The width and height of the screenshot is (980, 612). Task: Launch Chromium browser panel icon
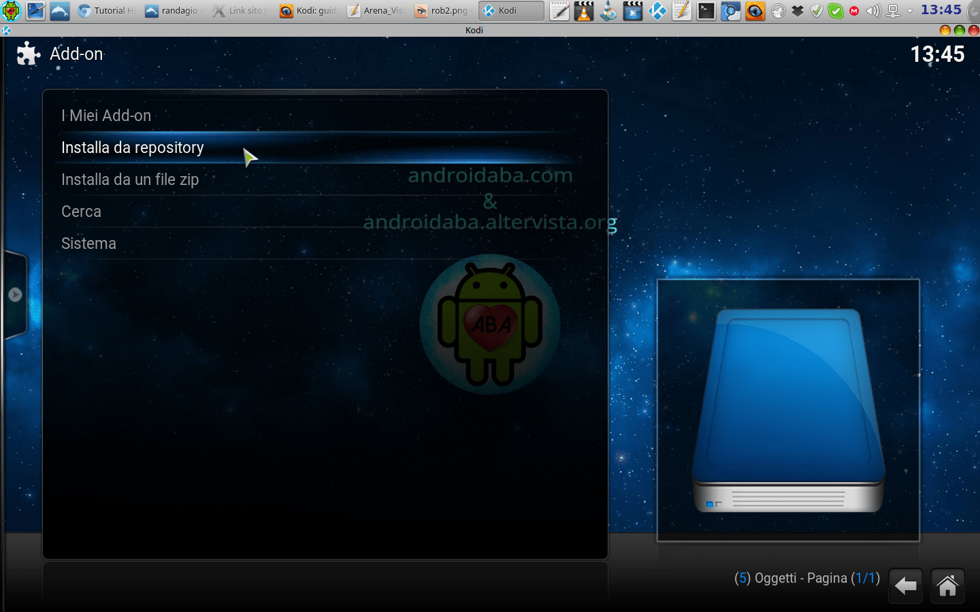coord(731,10)
